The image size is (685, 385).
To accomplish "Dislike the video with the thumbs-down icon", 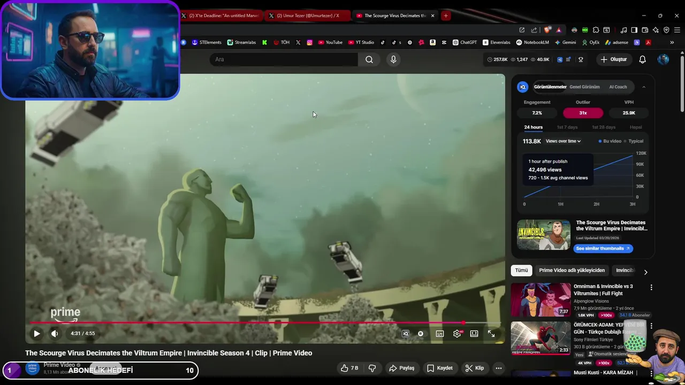I will click(372, 368).
